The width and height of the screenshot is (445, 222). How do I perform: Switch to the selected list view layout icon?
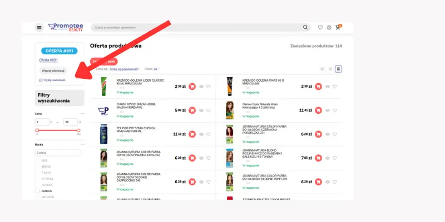[338, 69]
